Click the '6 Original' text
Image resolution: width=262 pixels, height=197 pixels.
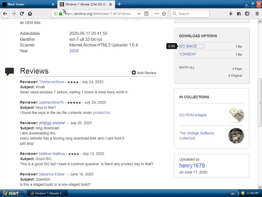tap(235, 76)
